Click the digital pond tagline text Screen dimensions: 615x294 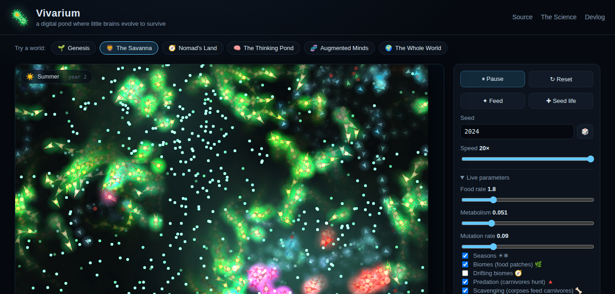pyautogui.click(x=101, y=24)
